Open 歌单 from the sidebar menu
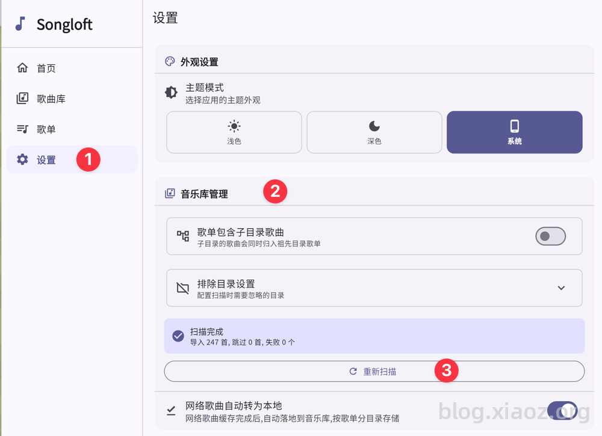602x436 pixels. (x=72, y=129)
